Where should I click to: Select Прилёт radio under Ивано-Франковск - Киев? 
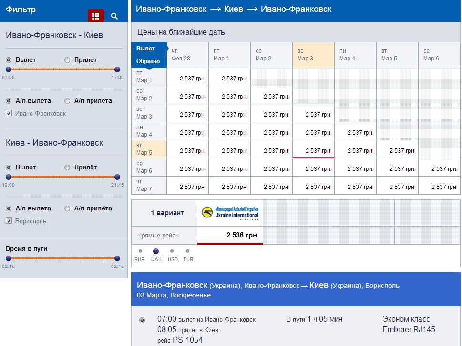point(67,60)
